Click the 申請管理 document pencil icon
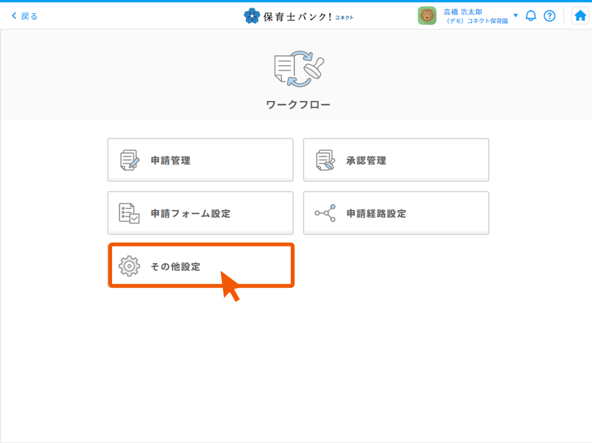 130,160
